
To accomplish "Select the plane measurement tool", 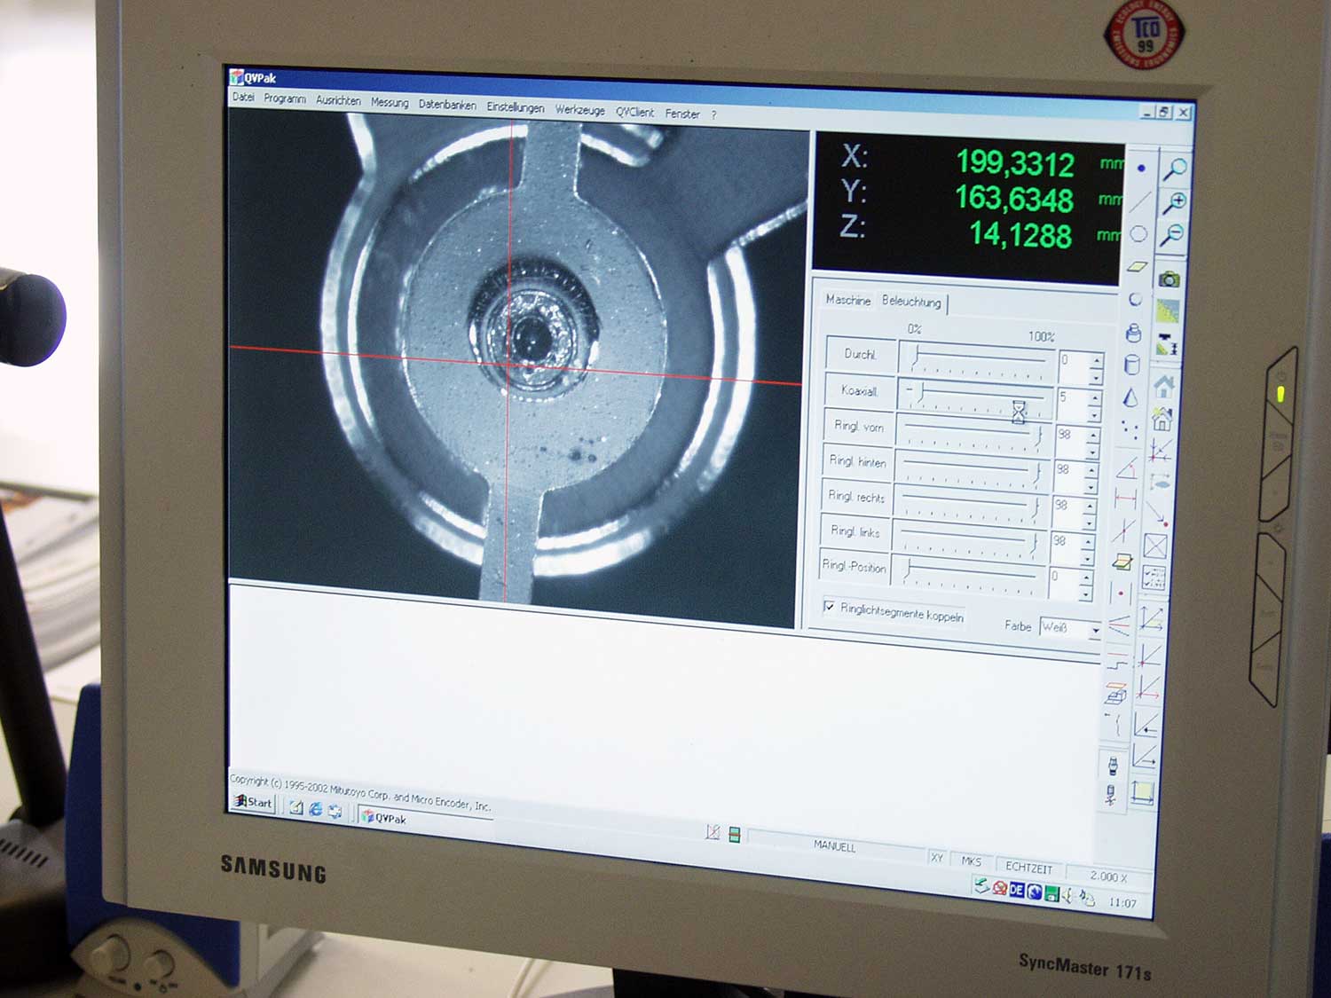I will coord(1138,266).
